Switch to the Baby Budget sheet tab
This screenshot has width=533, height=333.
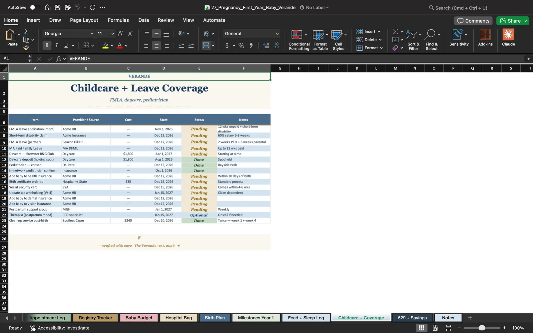click(139, 318)
